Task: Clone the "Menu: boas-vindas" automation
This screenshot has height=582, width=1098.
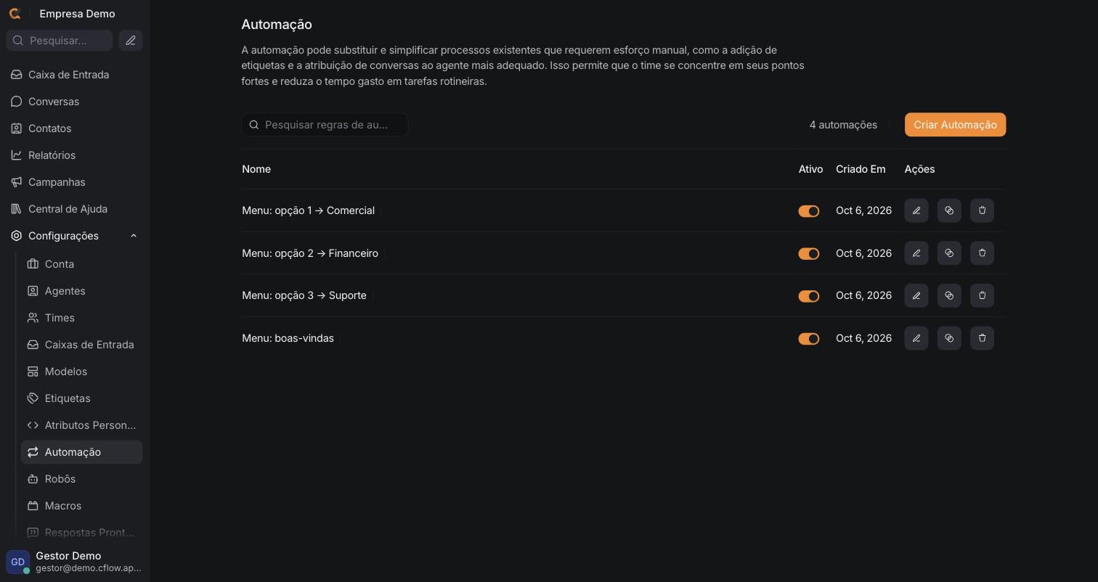Action: tap(949, 338)
